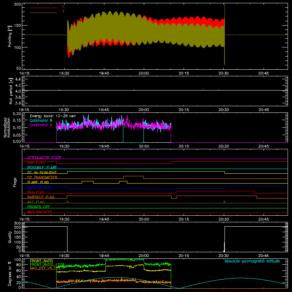The height and width of the screenshot is (292, 292).
Task: Click the "20:30" time label under Pointing plot
Action: point(223,73)
